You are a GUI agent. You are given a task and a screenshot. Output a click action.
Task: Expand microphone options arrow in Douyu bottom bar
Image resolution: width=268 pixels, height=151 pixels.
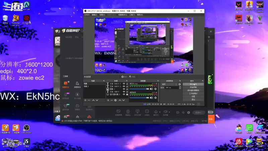pyautogui.click(x=160, y=112)
